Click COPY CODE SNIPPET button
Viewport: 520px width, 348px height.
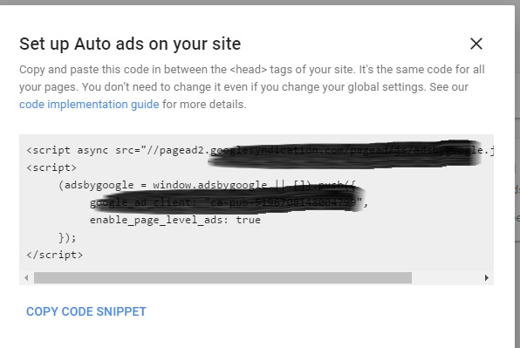tap(86, 311)
